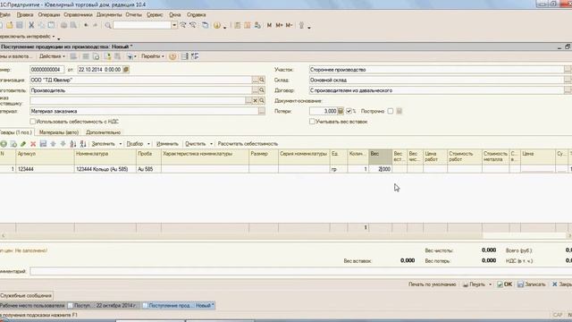Sort table descending icon
The image size is (572, 322).
[83, 144]
